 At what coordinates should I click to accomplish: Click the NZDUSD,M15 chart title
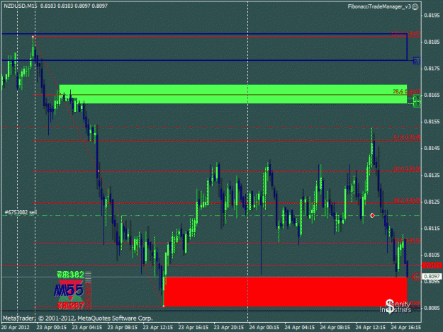tap(21, 6)
